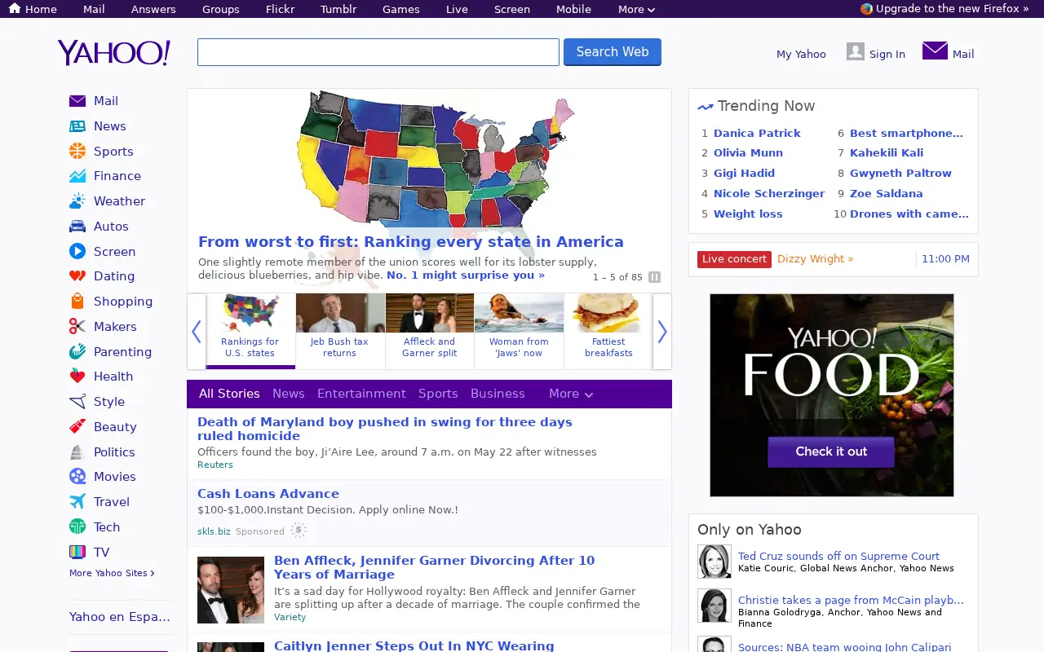Pause the featured stories slideshow
This screenshot has height=652, width=1044.
(x=654, y=277)
